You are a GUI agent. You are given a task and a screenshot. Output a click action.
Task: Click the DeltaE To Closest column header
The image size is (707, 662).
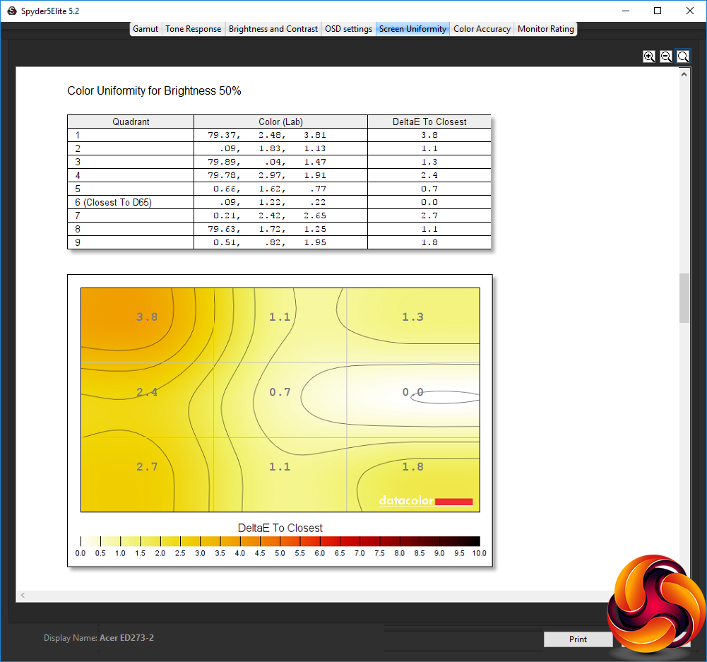429,122
